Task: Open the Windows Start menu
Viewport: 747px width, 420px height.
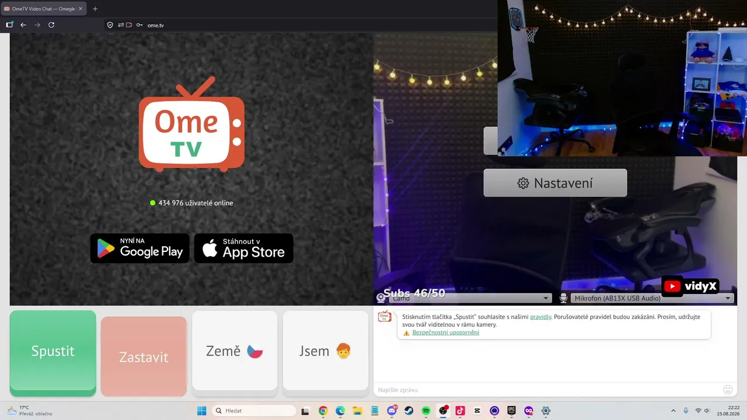Action: click(x=201, y=411)
